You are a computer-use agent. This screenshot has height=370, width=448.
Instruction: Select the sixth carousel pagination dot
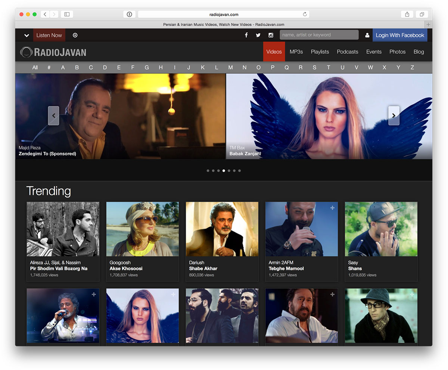[234, 170]
